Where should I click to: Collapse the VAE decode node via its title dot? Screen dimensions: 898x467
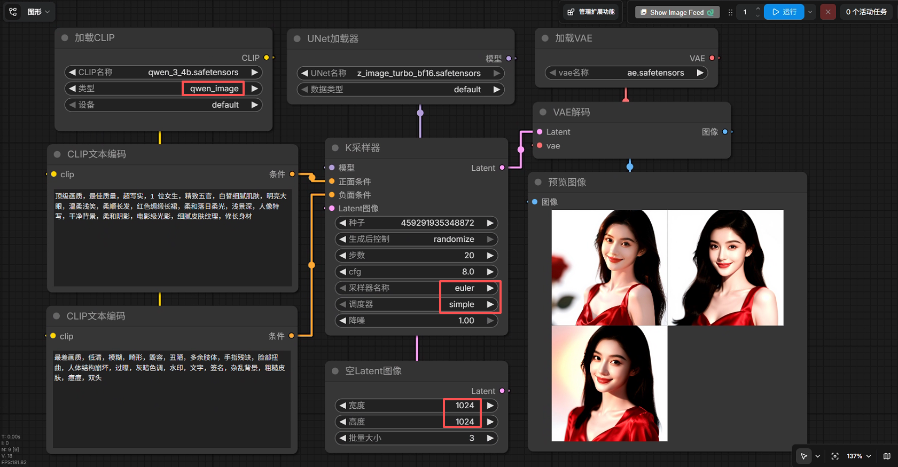pos(543,112)
